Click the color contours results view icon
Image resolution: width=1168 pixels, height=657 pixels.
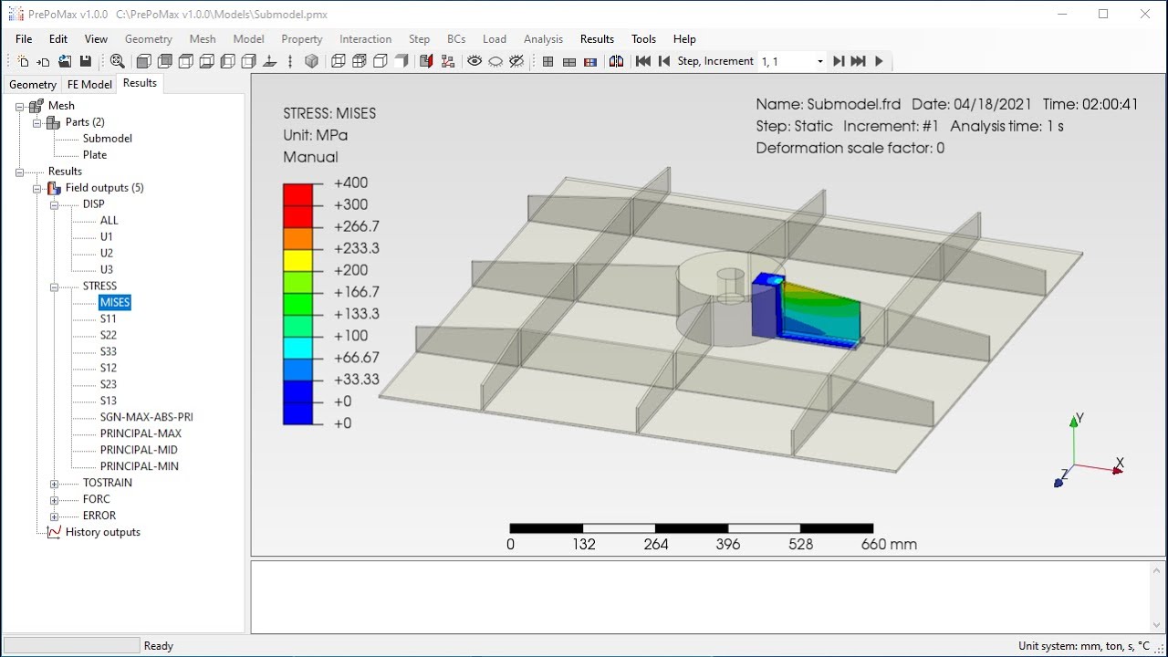click(589, 61)
